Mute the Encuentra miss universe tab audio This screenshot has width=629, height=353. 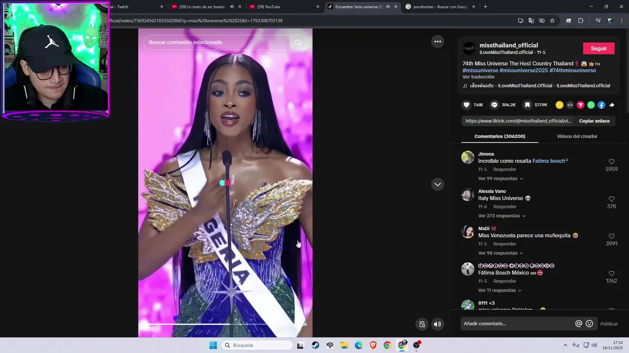(x=388, y=7)
